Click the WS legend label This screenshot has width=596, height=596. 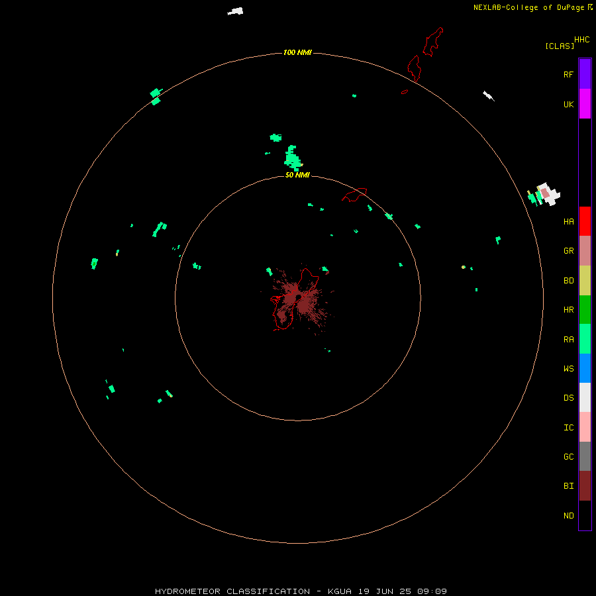pyautogui.click(x=568, y=368)
